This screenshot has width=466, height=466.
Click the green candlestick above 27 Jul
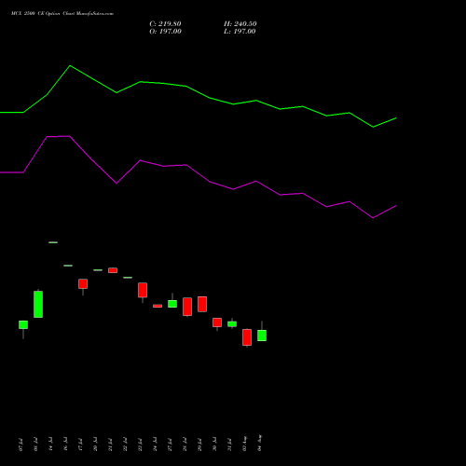click(172, 304)
